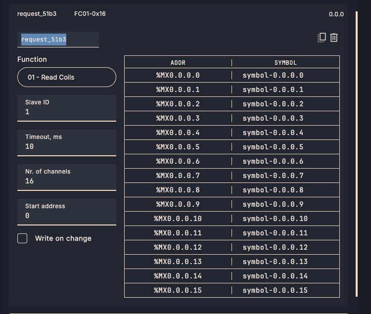Edit the Slave ID field
Screen dimensions: 371x314
67,108
